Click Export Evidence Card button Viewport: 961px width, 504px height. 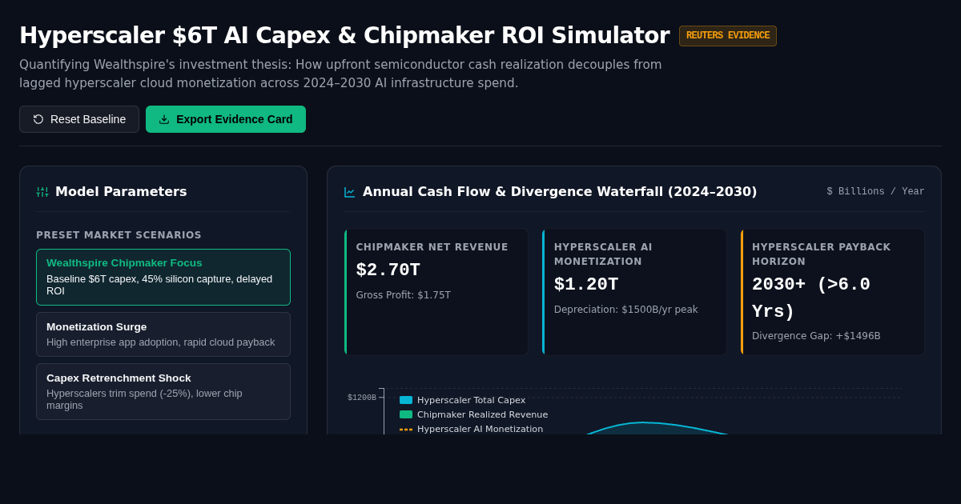click(226, 119)
